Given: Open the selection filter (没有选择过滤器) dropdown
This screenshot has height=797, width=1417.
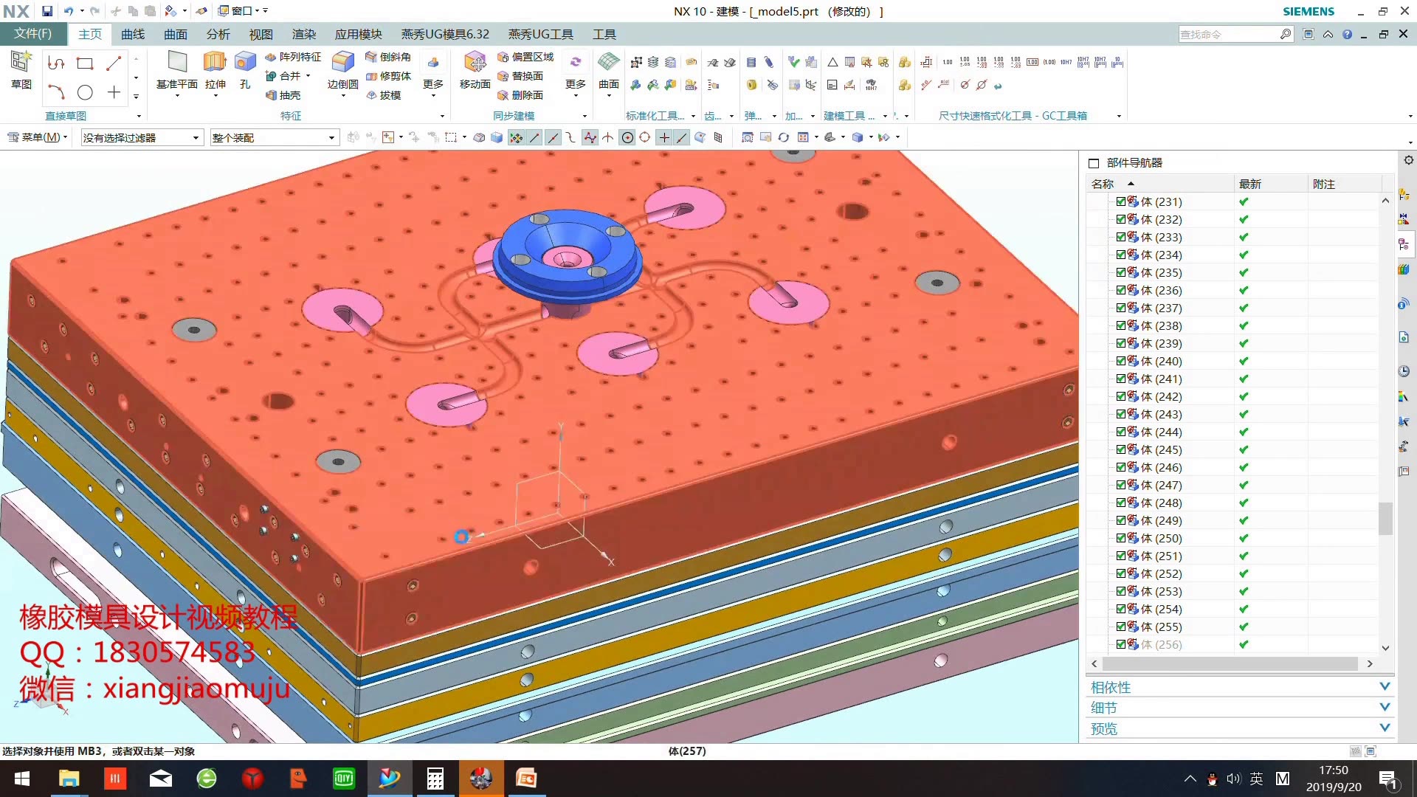Looking at the screenshot, I should (x=142, y=137).
